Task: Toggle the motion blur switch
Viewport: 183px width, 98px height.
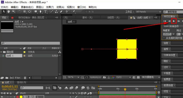Action: click(x=76, y=88)
